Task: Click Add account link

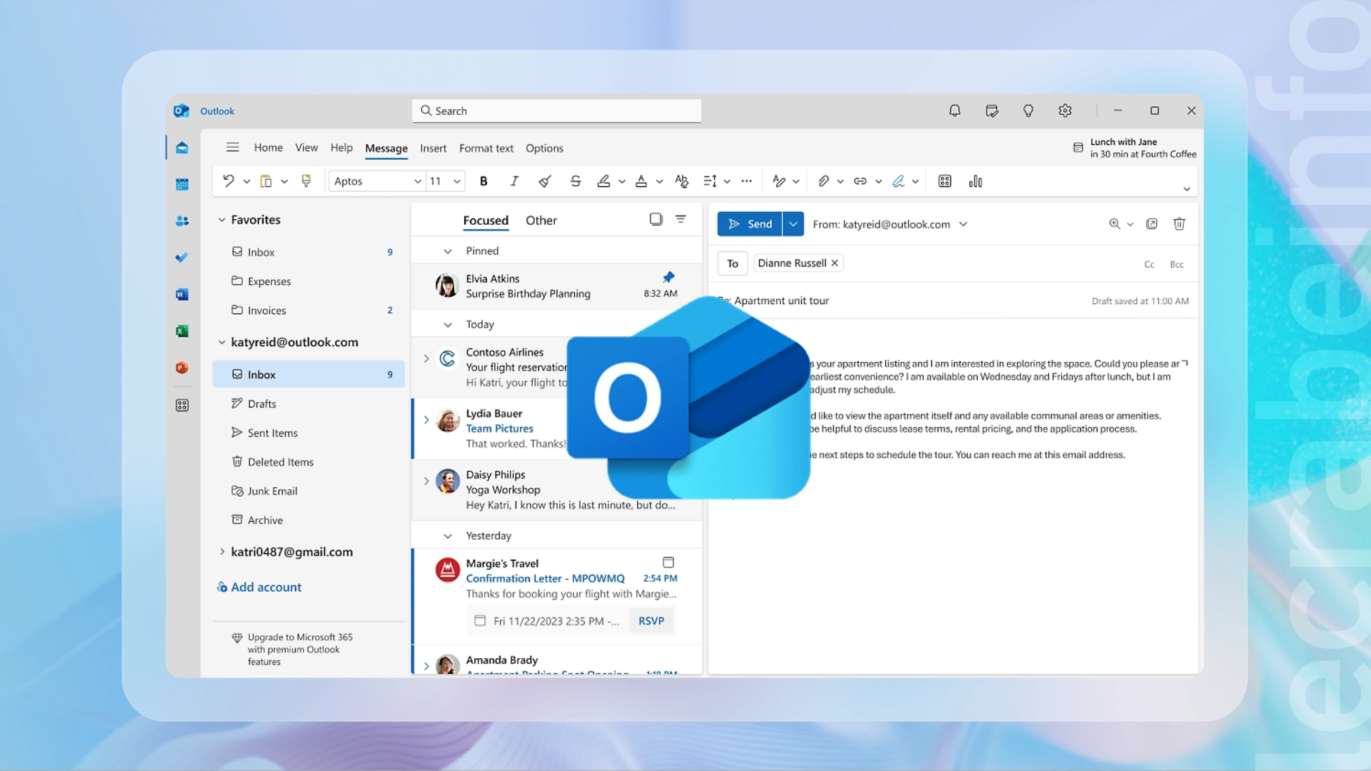Action: 259,588
